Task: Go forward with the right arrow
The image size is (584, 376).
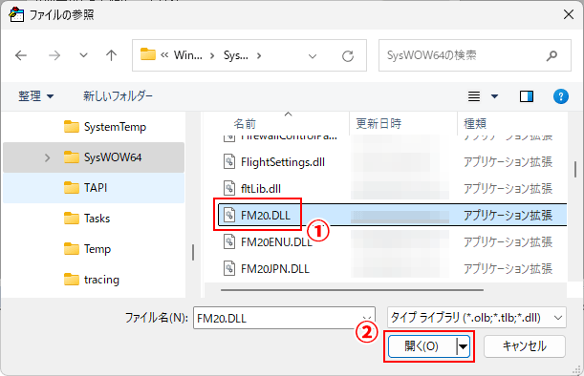Action: click(x=54, y=55)
